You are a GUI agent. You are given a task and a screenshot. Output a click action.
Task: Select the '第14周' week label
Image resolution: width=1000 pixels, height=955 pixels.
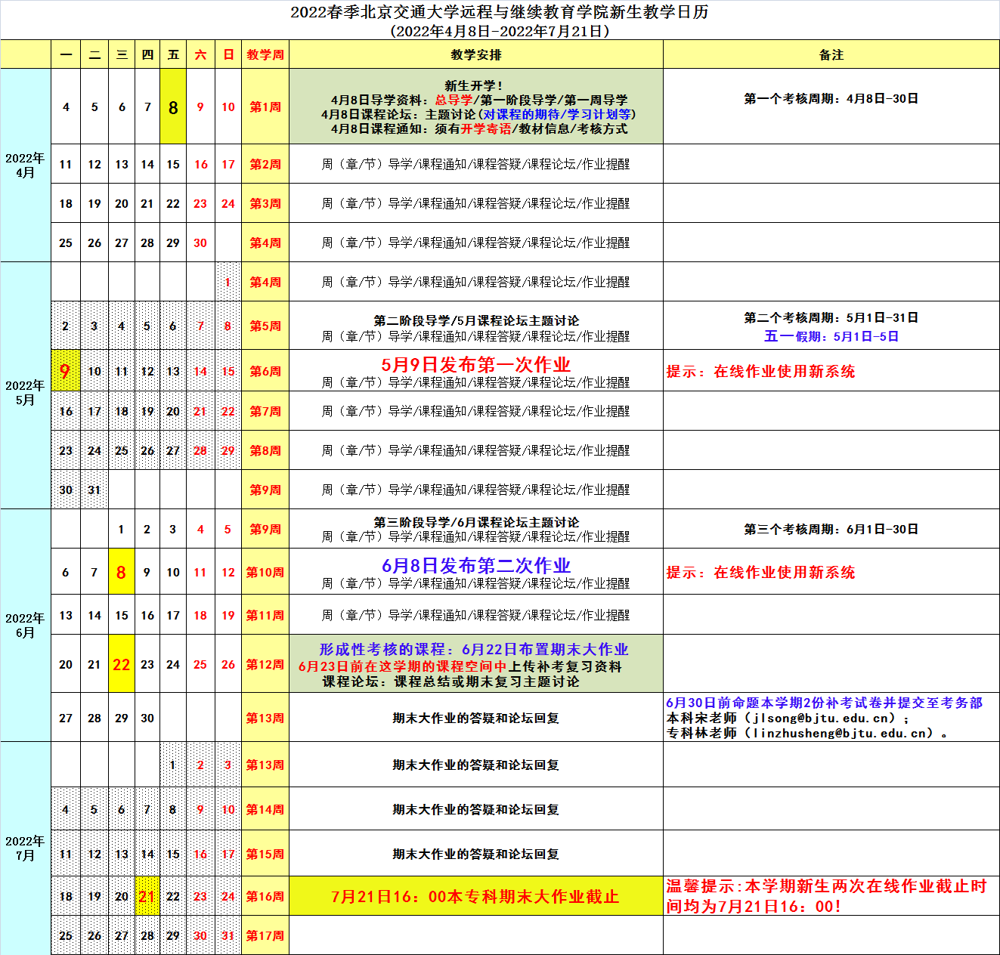265,809
